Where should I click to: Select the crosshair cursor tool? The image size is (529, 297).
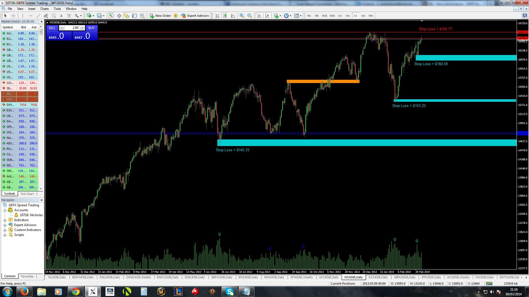tap(13, 16)
